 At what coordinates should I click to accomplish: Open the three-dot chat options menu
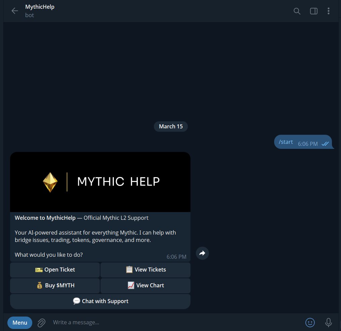point(329,11)
